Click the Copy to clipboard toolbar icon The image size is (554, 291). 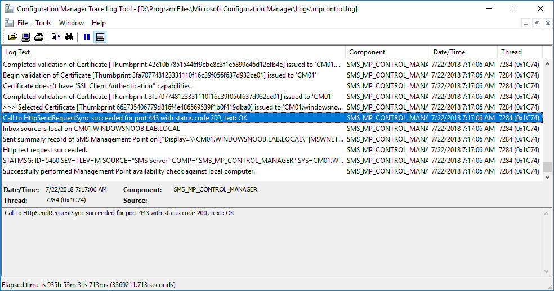[56, 37]
